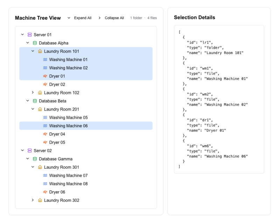Click the Washing Machine 01 wave icon
This screenshot has height=223, width=280.
coord(45,60)
